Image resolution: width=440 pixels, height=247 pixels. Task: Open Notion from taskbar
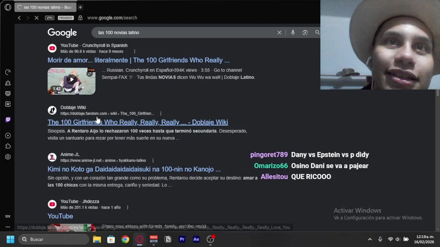[x=168, y=239]
